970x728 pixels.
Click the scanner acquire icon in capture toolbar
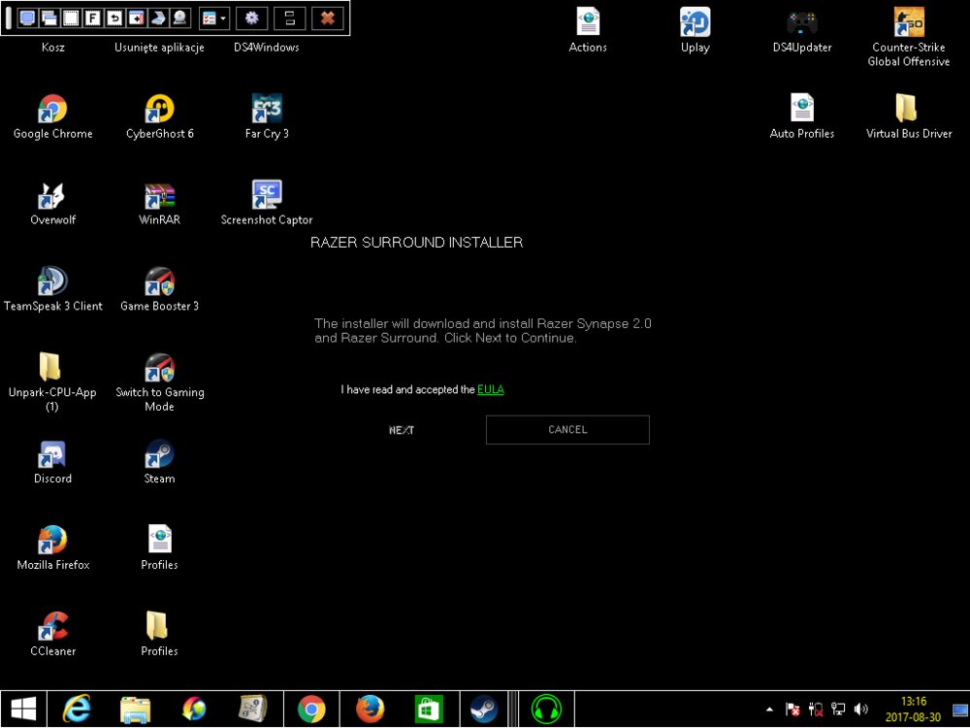[158, 17]
